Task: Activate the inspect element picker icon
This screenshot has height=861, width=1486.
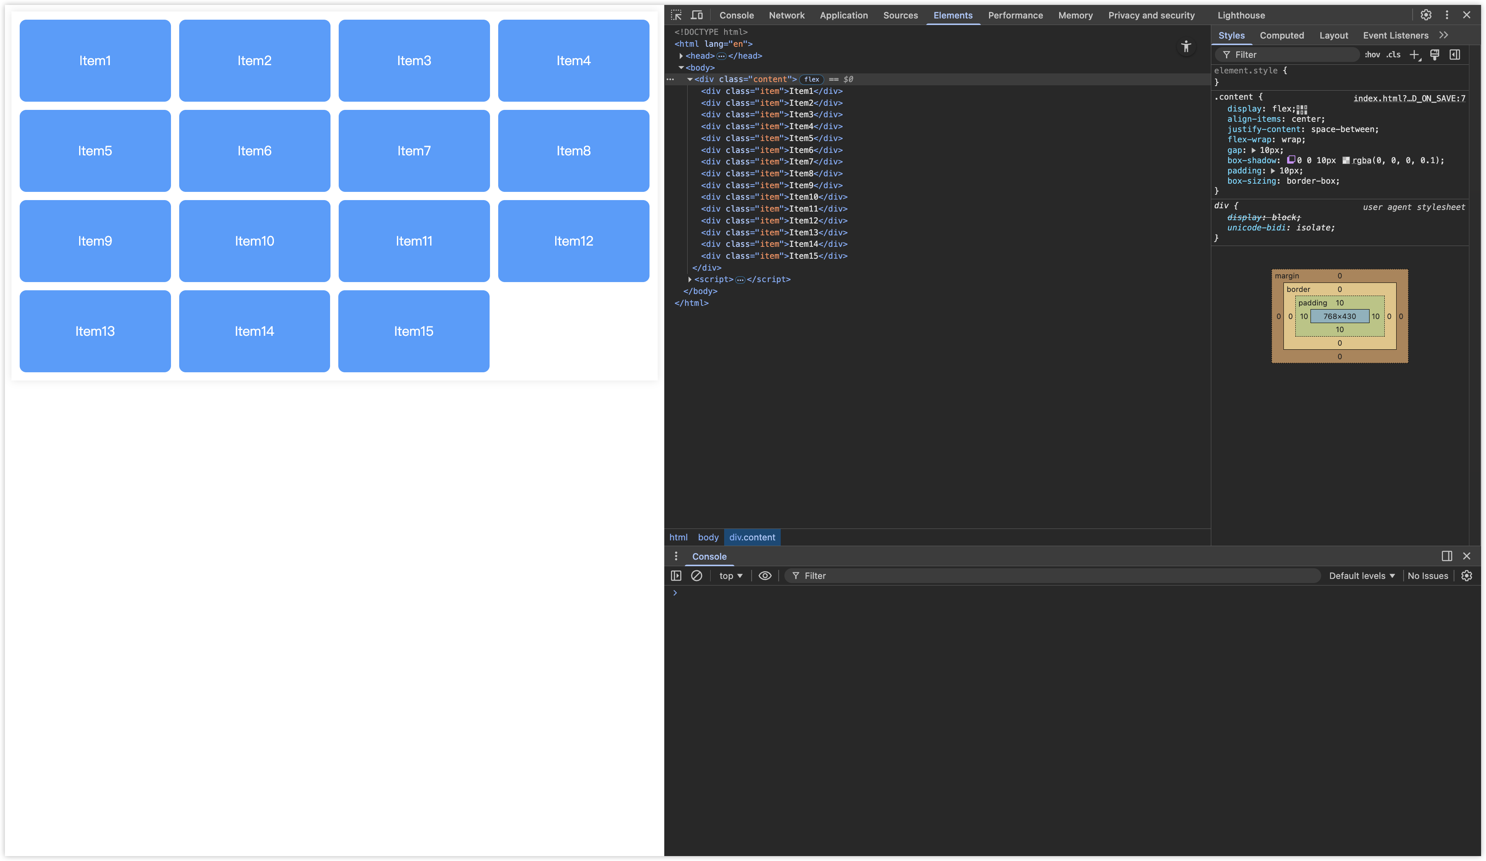Action: point(676,15)
